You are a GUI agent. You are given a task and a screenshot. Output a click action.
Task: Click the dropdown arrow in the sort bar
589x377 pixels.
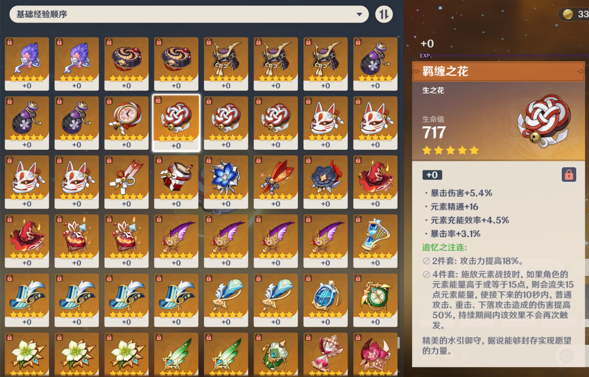(360, 15)
